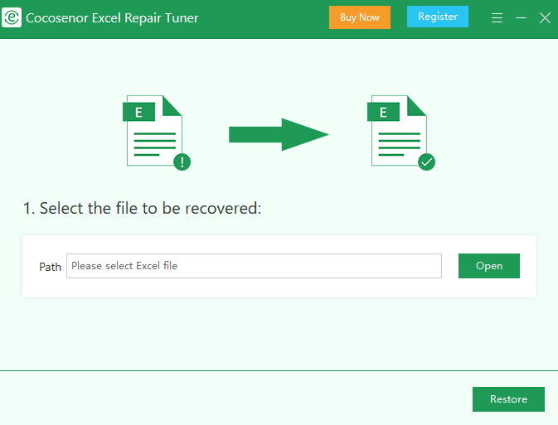Click the Register button
This screenshot has width=558, height=425.
(x=437, y=17)
